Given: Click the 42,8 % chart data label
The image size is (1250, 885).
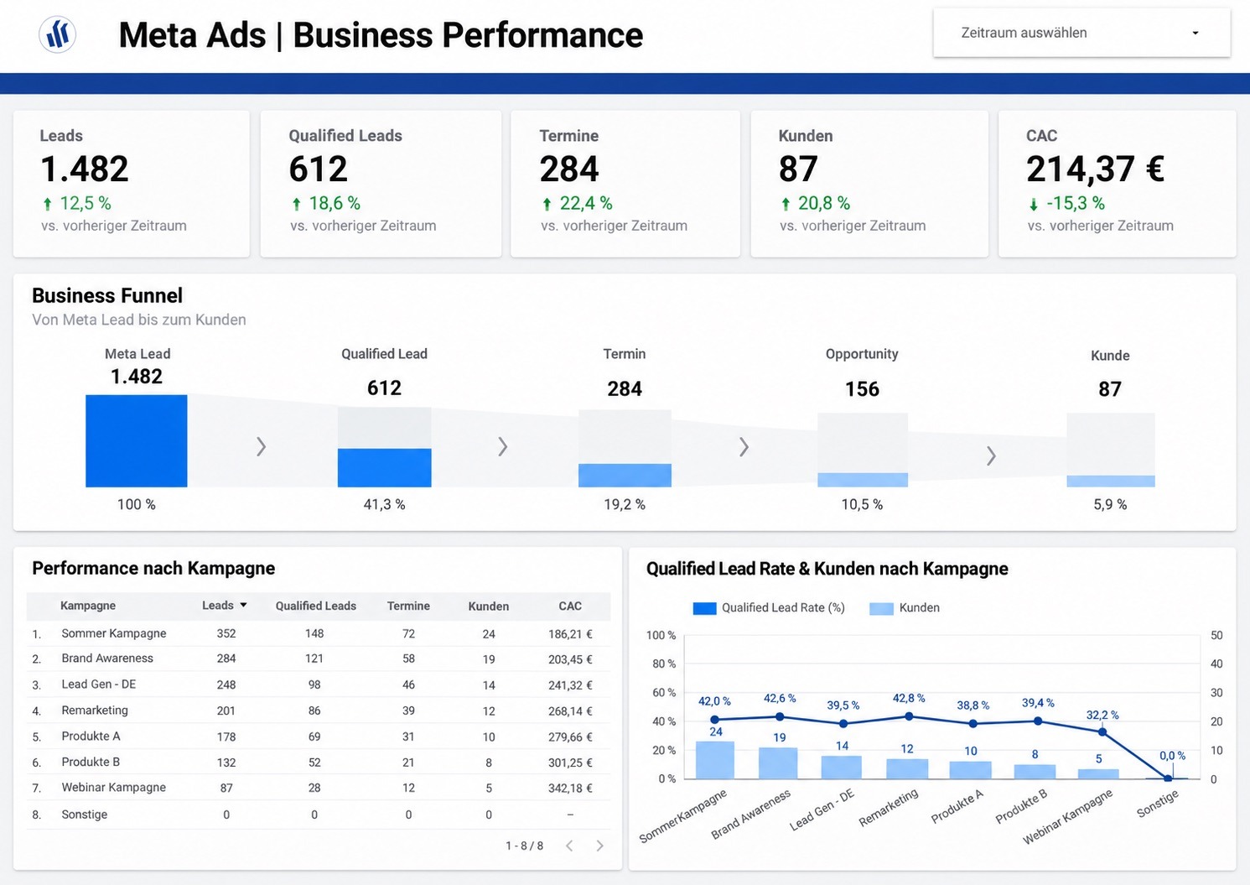Looking at the screenshot, I should coord(909,698).
